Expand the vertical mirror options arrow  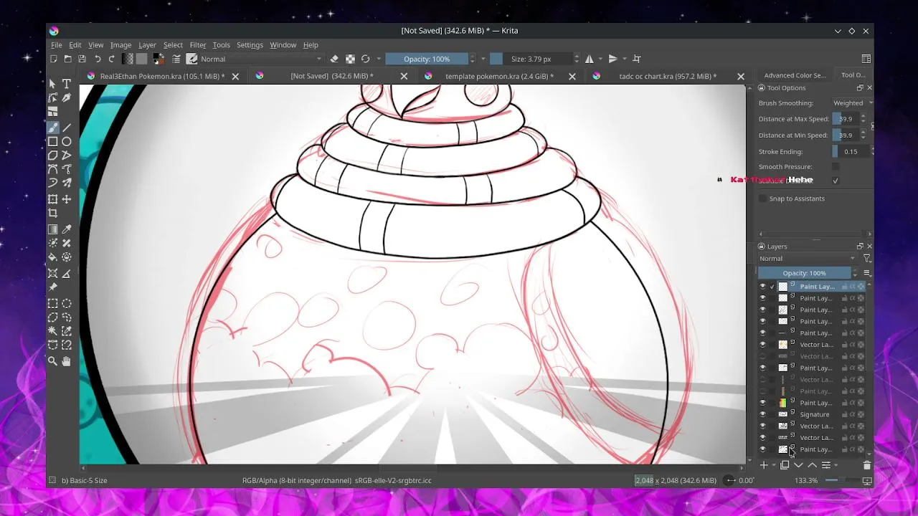tap(625, 59)
